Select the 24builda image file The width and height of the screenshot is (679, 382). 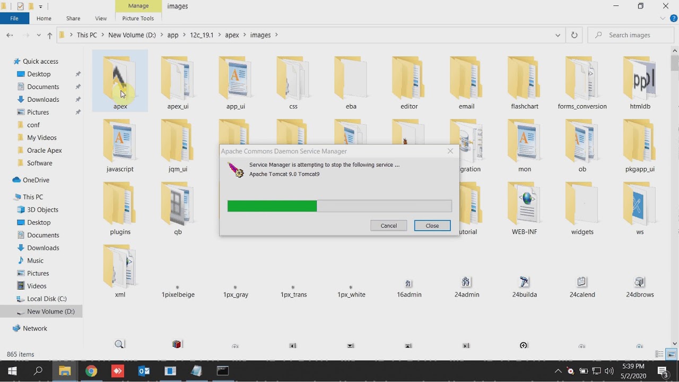[525, 288]
